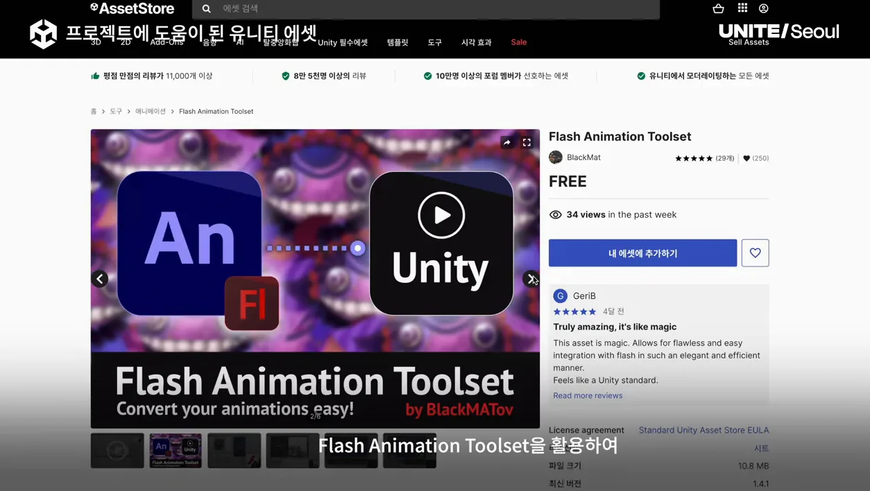Click the 34 views text
Viewport: 870px width, 491px height.
586,215
